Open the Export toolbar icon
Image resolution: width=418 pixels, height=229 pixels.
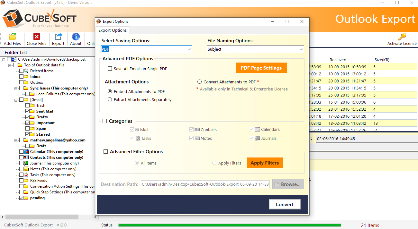click(x=58, y=37)
